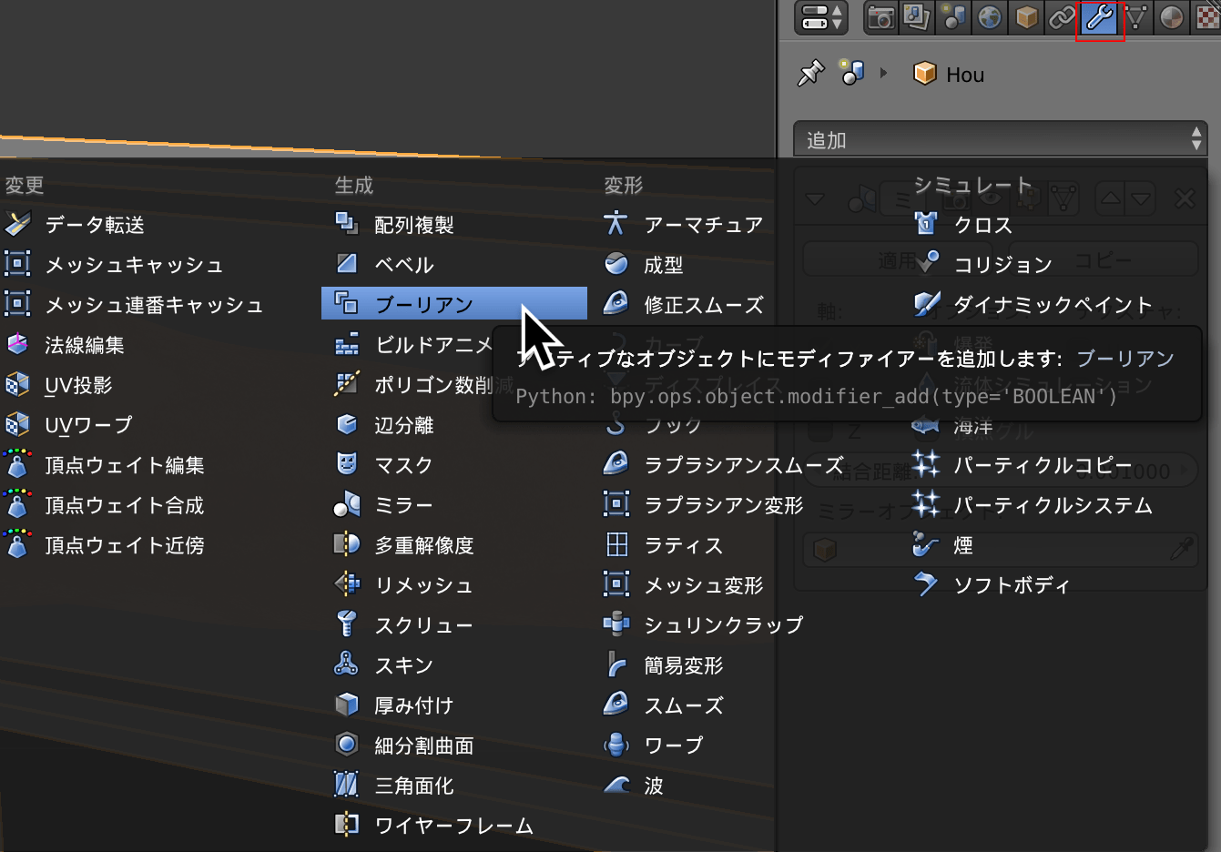This screenshot has width=1221, height=852.
Task: Open the Material properties sphere tab
Action: 1173,17
